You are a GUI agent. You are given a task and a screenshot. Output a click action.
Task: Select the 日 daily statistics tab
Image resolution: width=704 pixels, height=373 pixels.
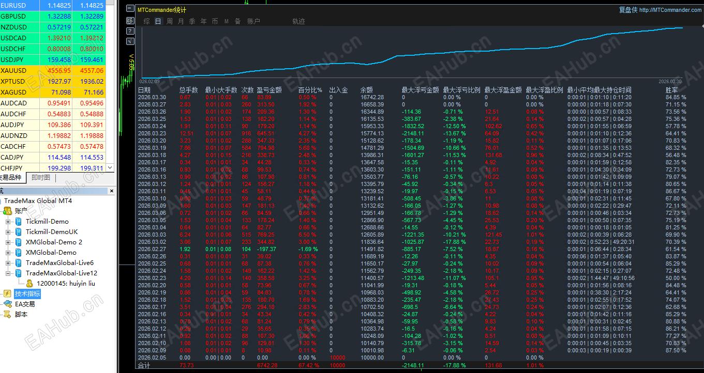[158, 21]
